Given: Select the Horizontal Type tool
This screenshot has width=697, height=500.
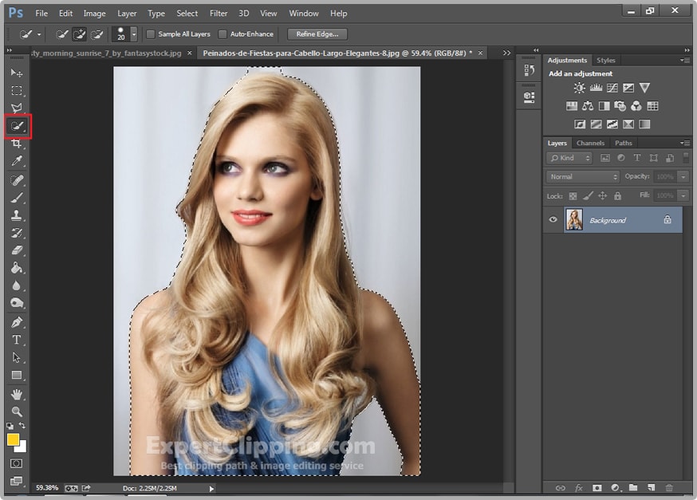Looking at the screenshot, I should 17,340.
